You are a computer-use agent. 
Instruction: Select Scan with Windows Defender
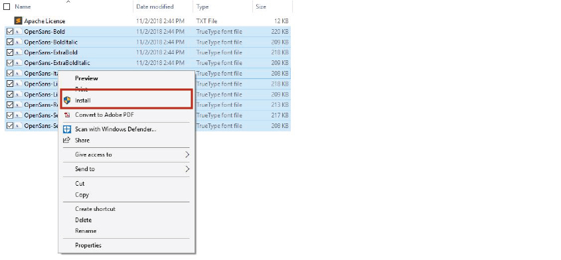tap(116, 129)
